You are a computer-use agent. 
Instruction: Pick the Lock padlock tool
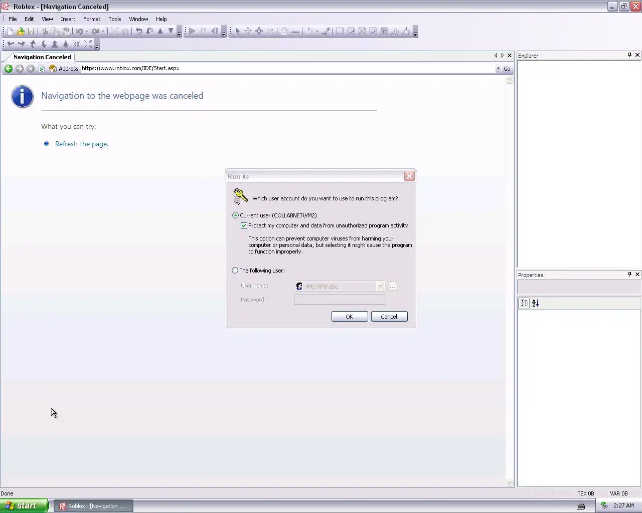coord(284,31)
